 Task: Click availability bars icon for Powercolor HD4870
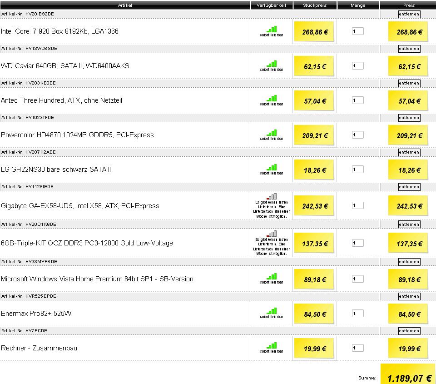(272, 133)
